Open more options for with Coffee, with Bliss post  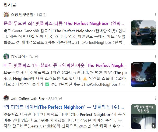(156, 98)
